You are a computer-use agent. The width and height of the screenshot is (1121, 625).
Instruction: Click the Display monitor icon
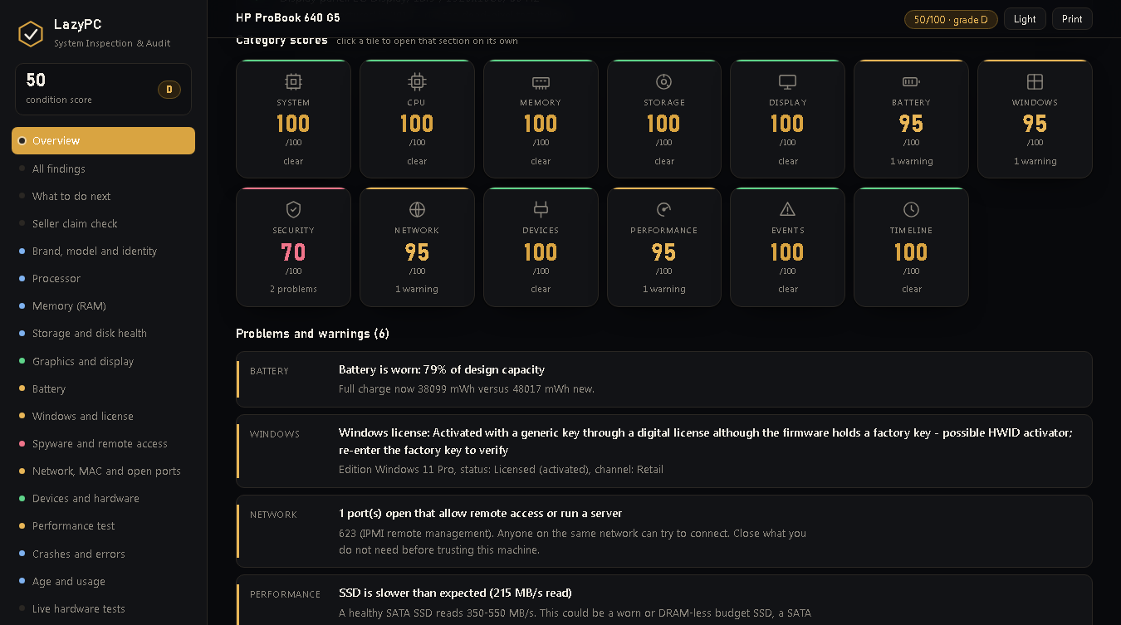click(787, 81)
